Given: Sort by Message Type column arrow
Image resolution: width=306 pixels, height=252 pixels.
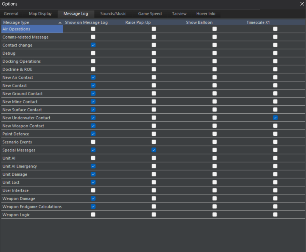Looking at the screenshot, I should pos(60,23).
